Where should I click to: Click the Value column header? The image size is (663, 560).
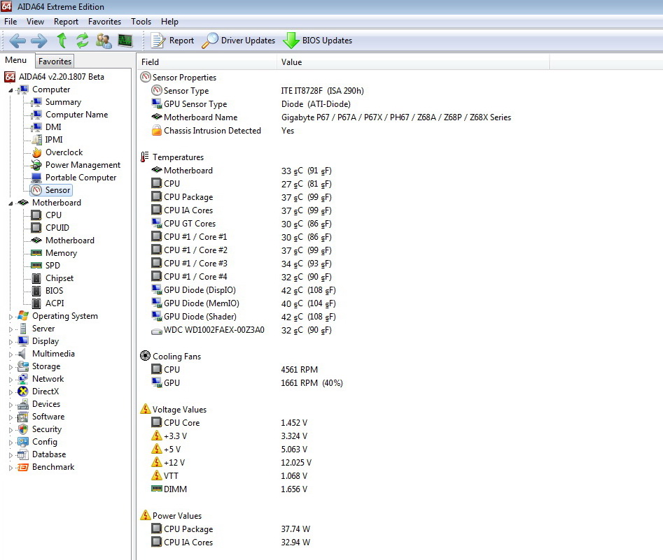(413, 62)
